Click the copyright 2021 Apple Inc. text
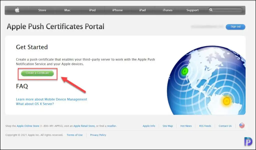256x150 pixels. click(x=34, y=135)
